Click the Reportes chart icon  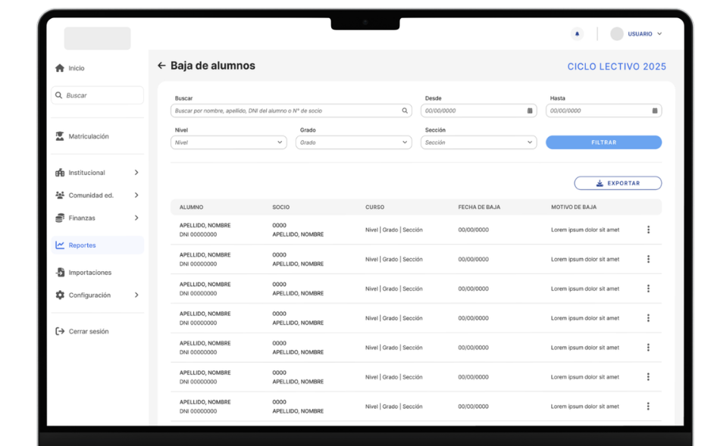coord(60,245)
